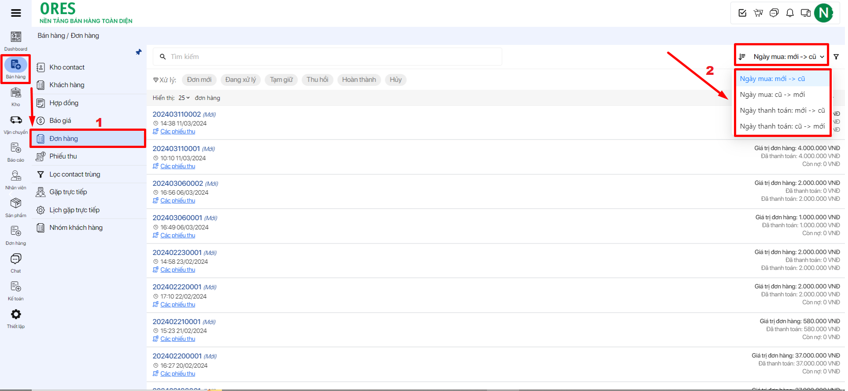Select Khách hàng in the side menu
The height and width of the screenshot is (391, 848).
click(67, 85)
